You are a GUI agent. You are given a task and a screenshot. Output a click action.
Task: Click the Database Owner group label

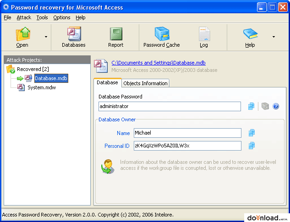(x=117, y=119)
